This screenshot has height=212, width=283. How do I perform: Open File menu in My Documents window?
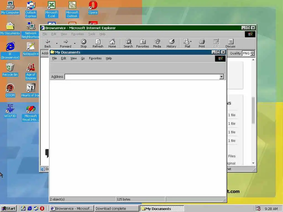pos(54,59)
